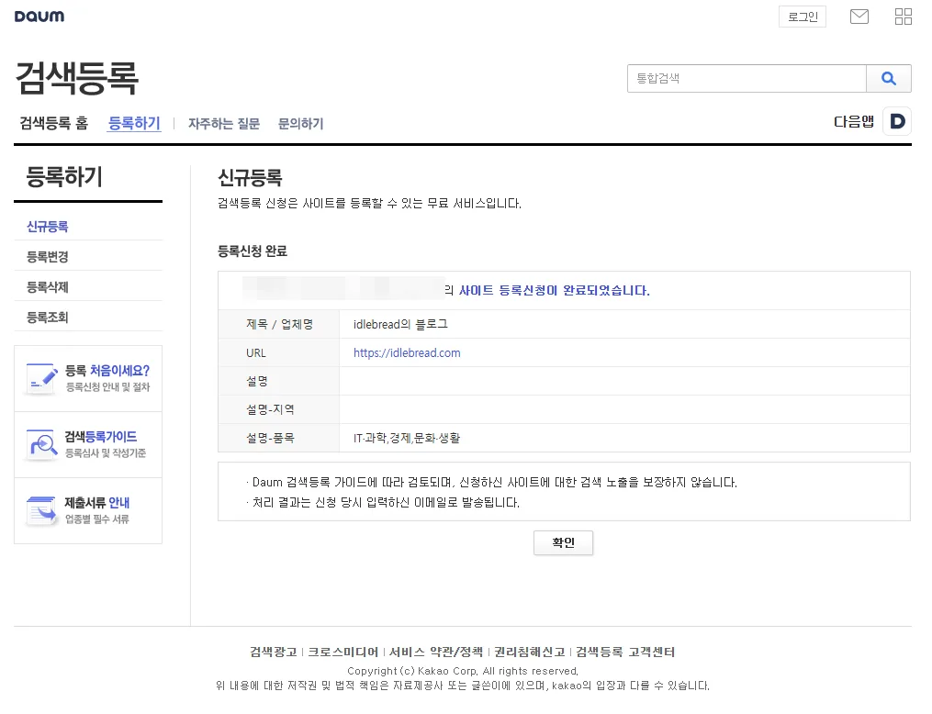This screenshot has width=932, height=714.
Task: Open the mail envelope icon
Action: click(859, 17)
